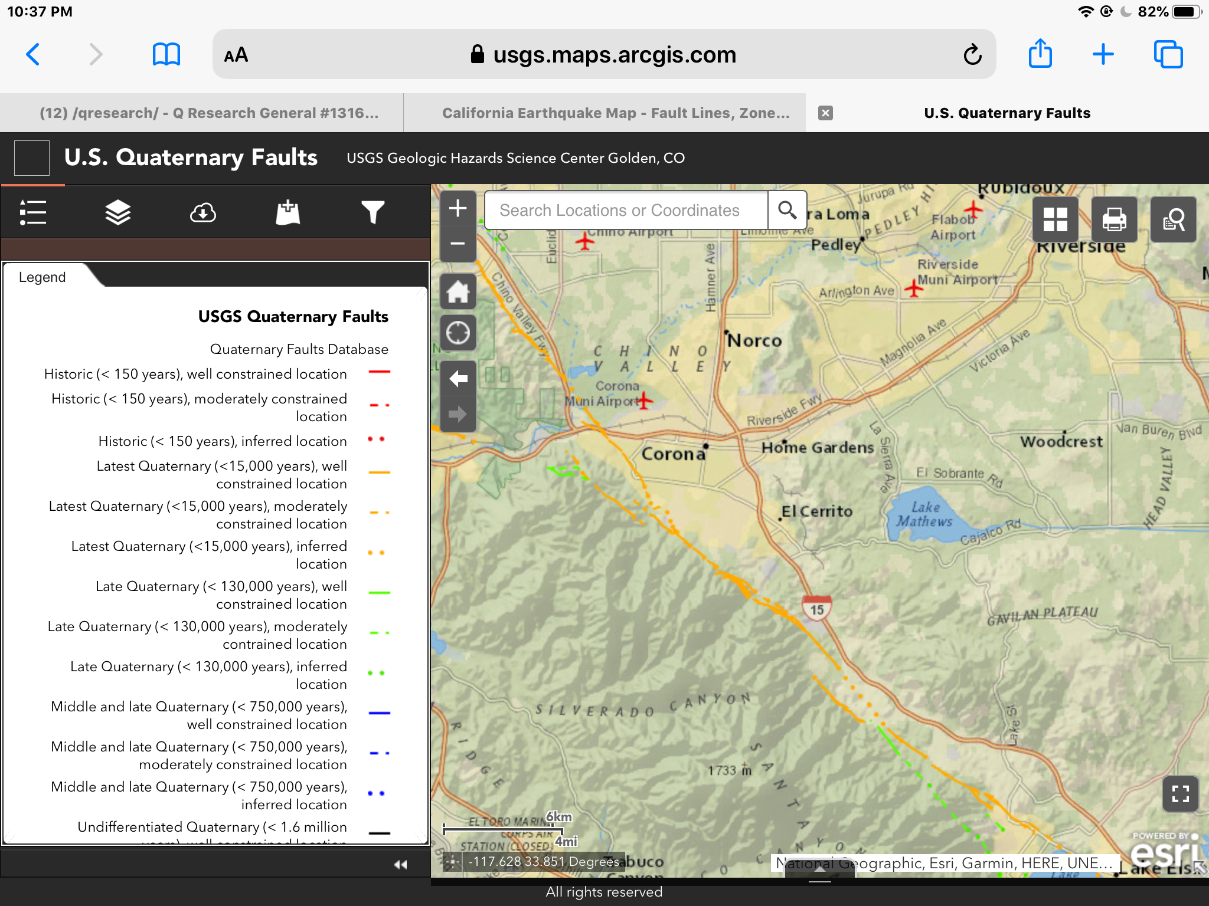Click the Woodcrest label on map
Screen dimensions: 1209x906
pyautogui.click(x=1061, y=442)
